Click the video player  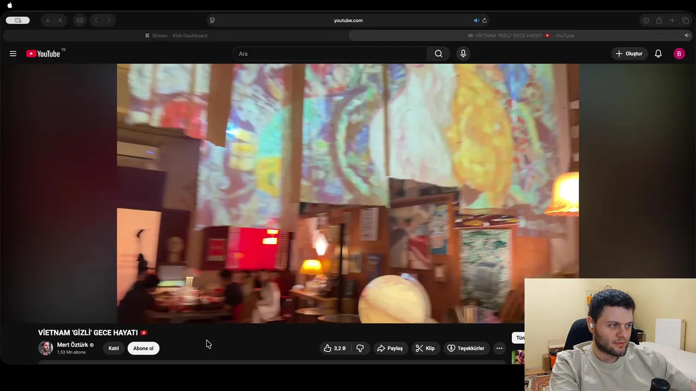tap(348, 193)
